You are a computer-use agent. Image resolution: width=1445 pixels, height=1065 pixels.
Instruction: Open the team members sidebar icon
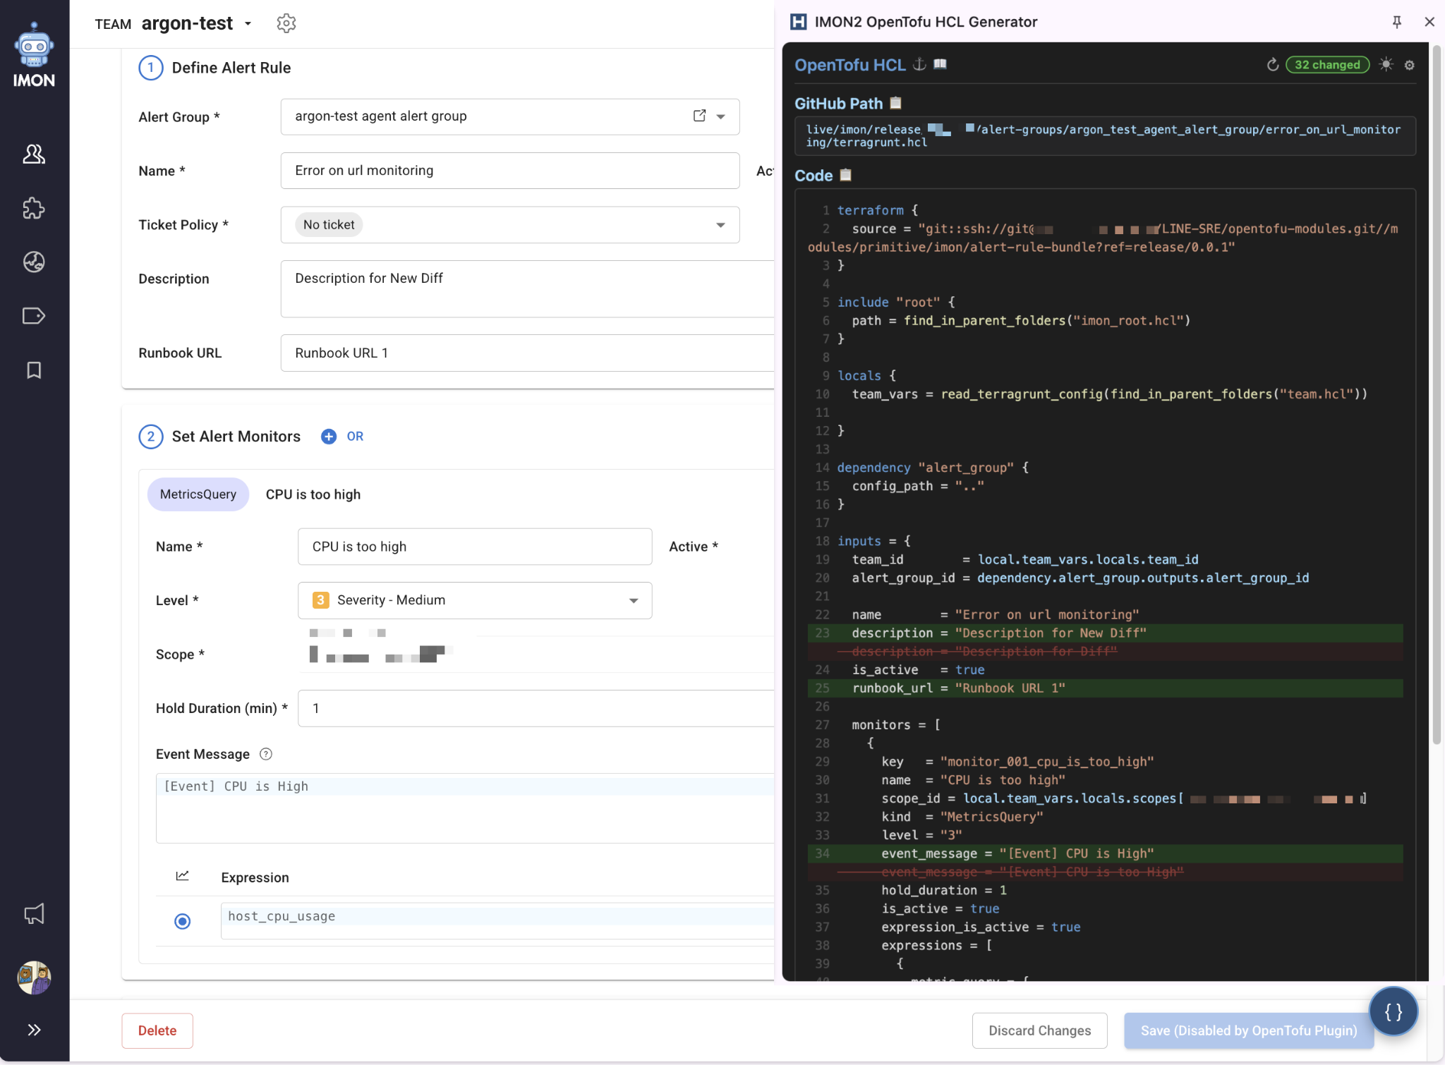pos(34,154)
